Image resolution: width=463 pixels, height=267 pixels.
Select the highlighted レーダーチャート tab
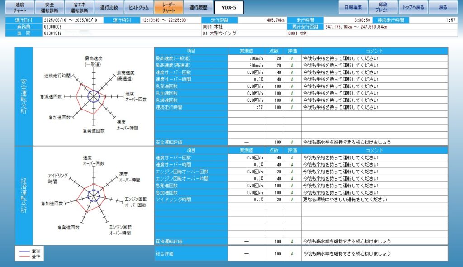coord(168,7)
